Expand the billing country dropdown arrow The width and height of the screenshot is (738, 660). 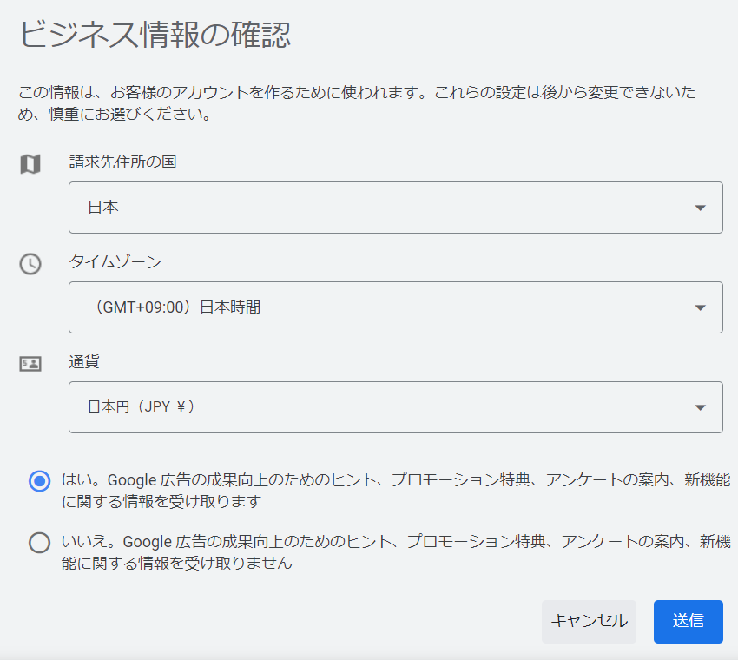point(700,208)
